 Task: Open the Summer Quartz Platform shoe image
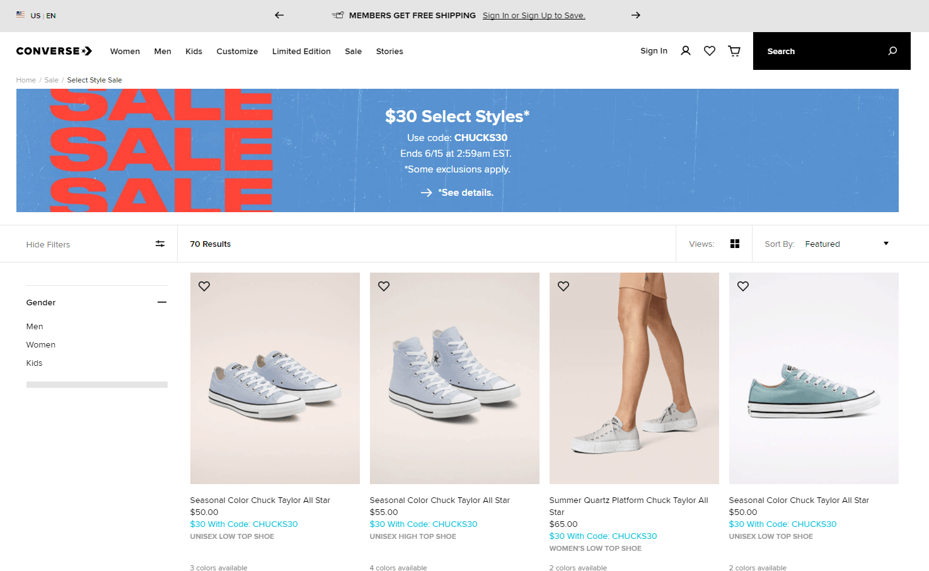coord(634,378)
